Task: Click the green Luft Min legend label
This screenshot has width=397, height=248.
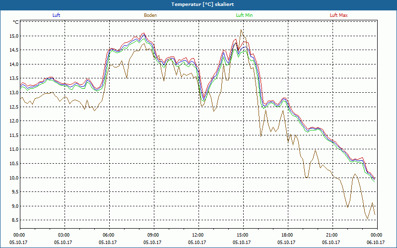Action: (x=244, y=15)
